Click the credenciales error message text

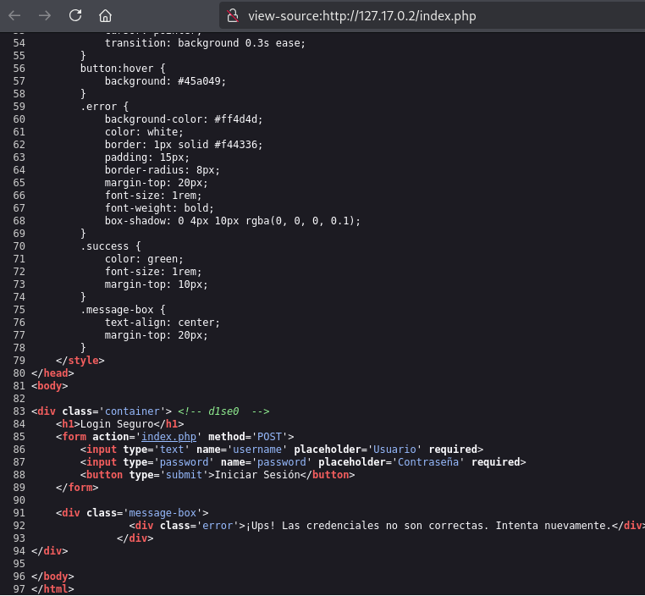[x=428, y=526]
